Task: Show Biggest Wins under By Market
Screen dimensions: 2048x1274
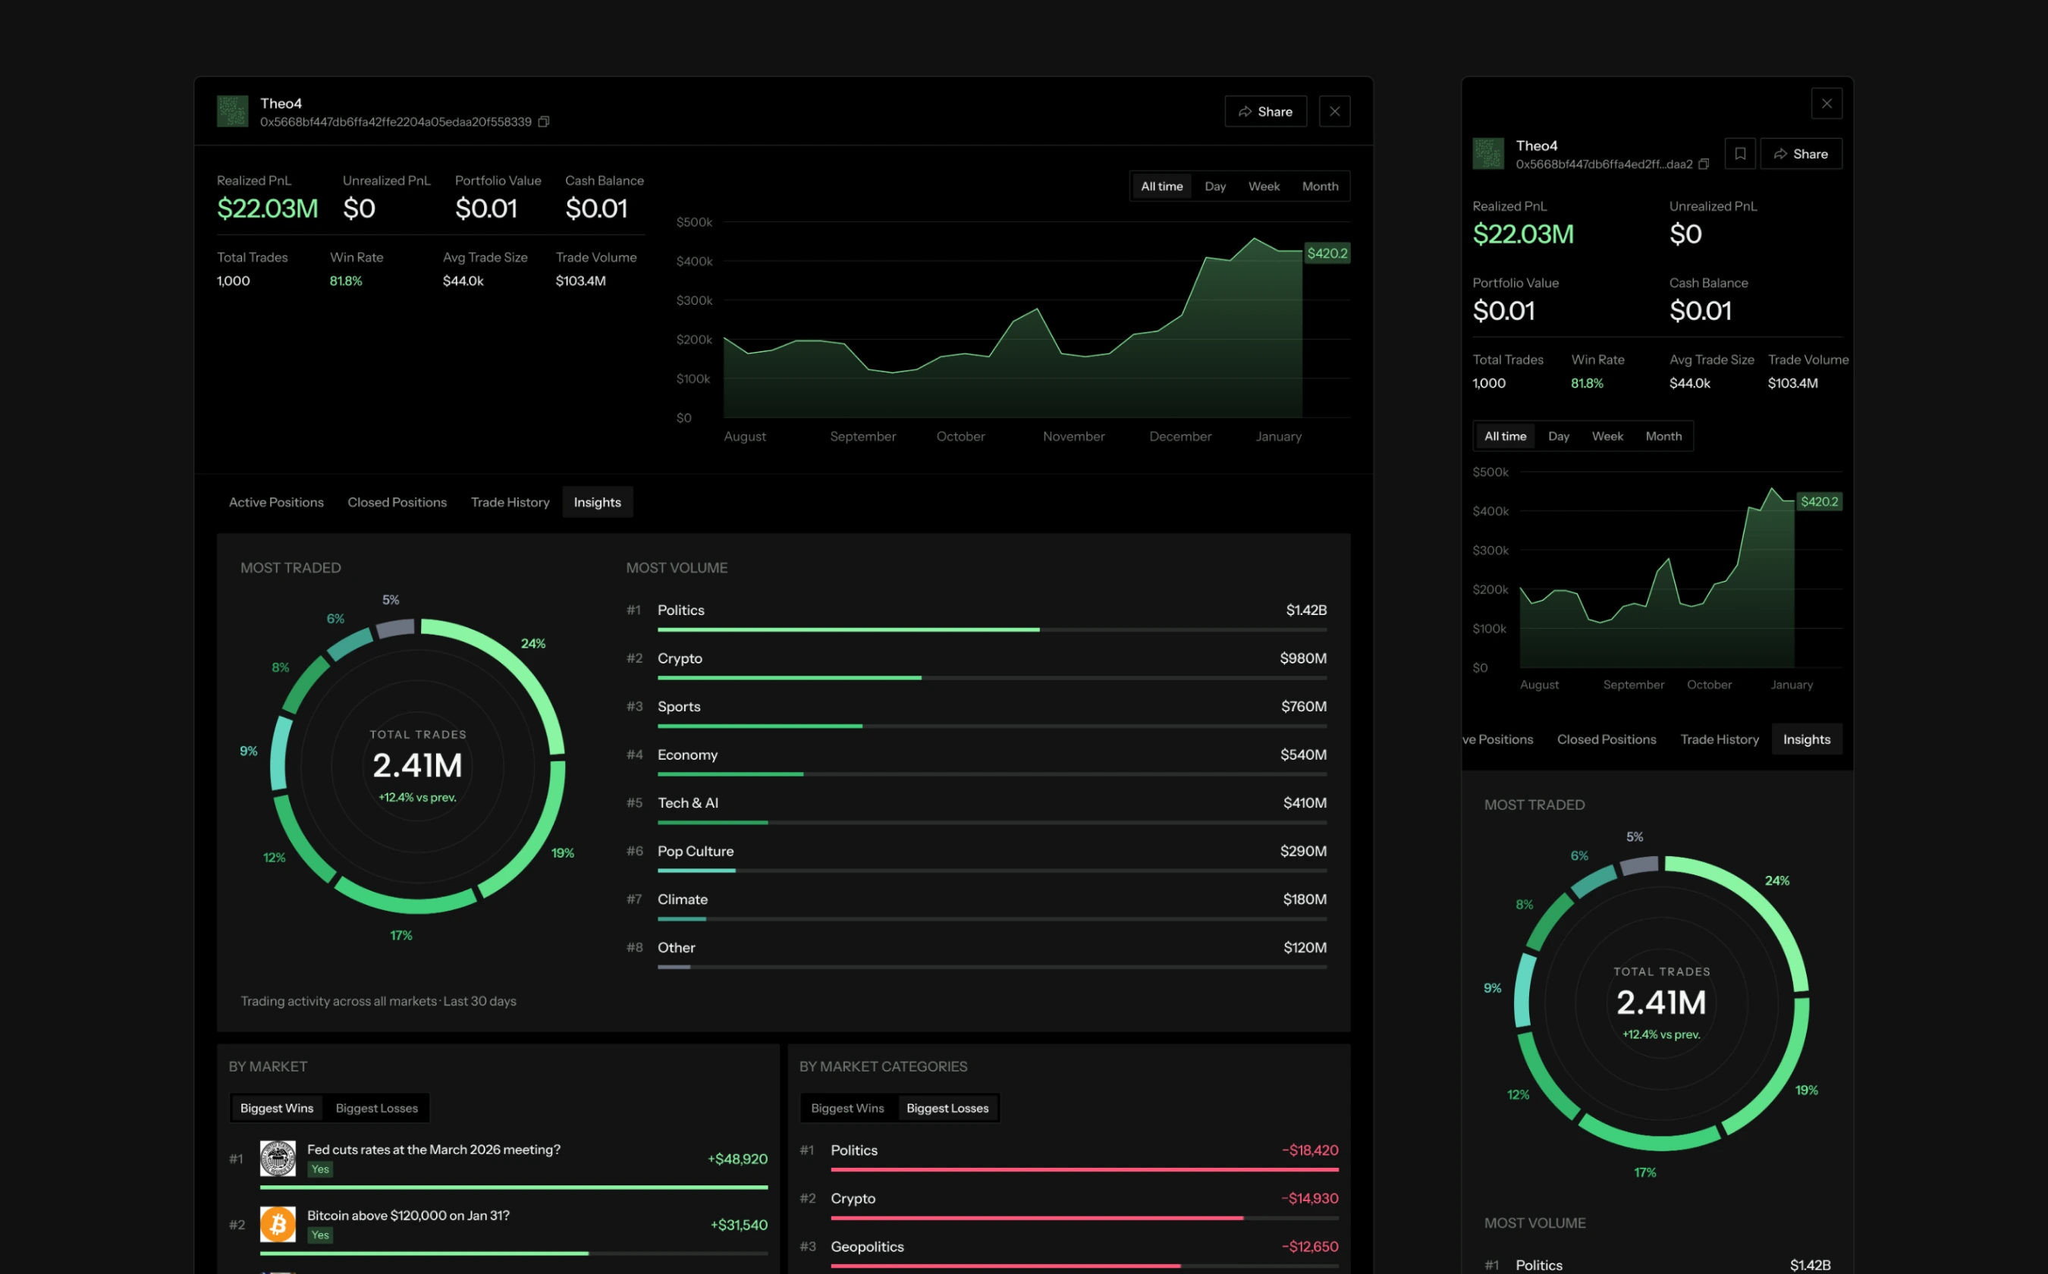Action: click(276, 1108)
